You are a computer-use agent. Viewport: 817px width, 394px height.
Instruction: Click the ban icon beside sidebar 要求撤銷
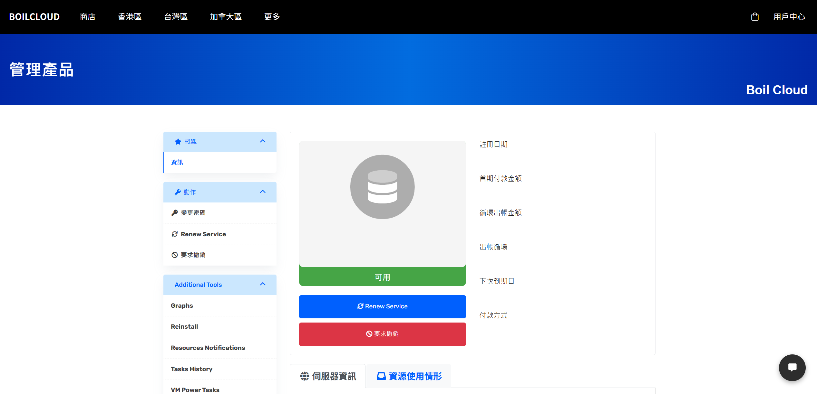(175, 255)
